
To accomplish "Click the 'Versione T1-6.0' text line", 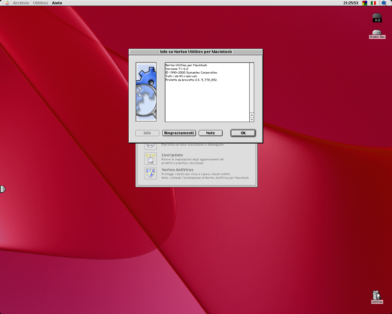I will coord(177,69).
